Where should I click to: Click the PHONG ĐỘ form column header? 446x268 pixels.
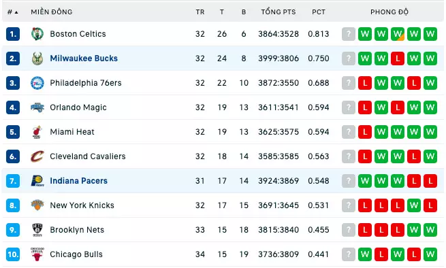[x=389, y=12]
